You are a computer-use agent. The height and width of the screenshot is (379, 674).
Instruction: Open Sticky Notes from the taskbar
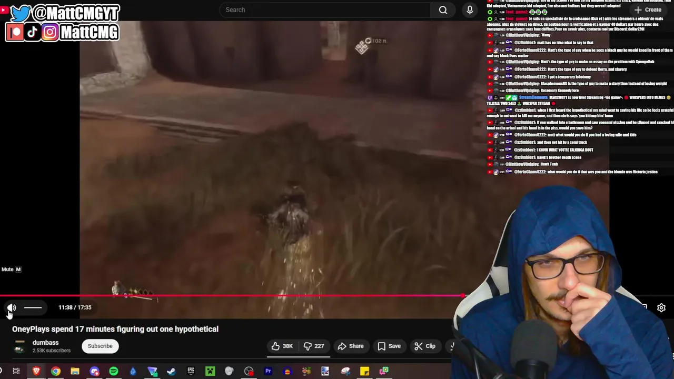[364, 371]
